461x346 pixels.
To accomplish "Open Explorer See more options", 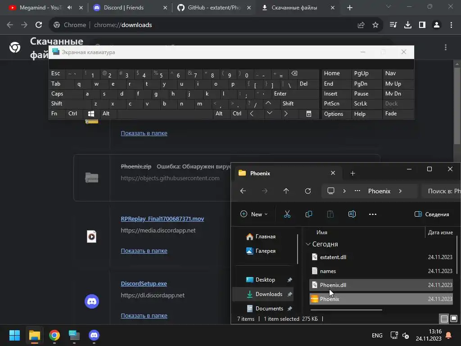I will [372, 214].
